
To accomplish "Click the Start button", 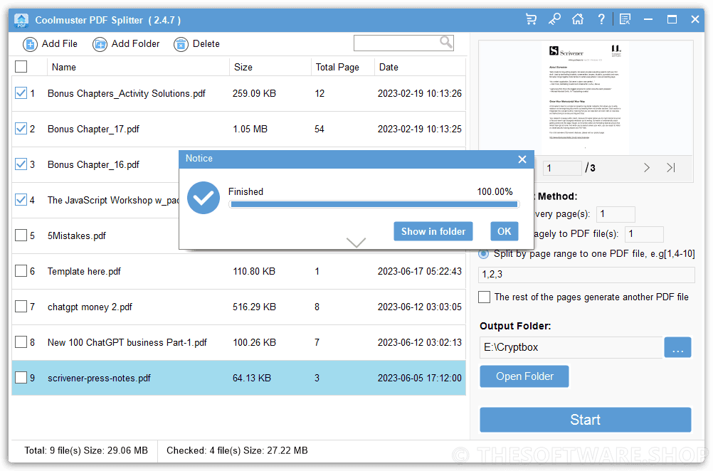I will pyautogui.click(x=585, y=420).
